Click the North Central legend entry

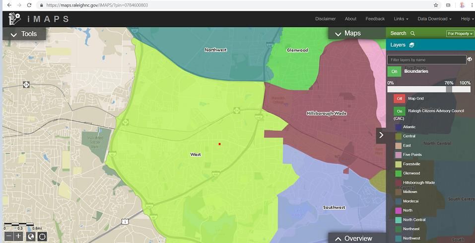[414, 220]
